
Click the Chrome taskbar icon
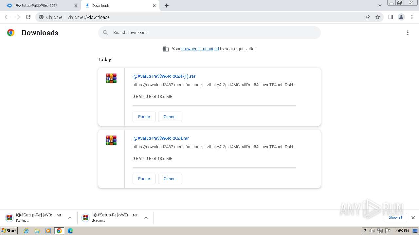(59, 231)
